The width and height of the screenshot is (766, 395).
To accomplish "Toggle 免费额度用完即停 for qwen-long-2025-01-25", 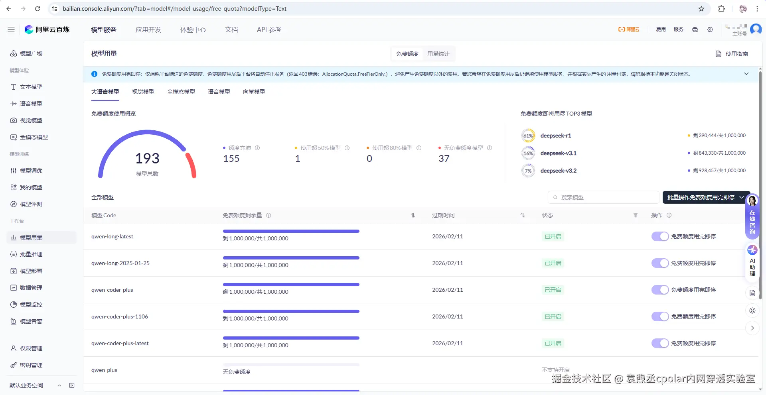I will pos(660,263).
